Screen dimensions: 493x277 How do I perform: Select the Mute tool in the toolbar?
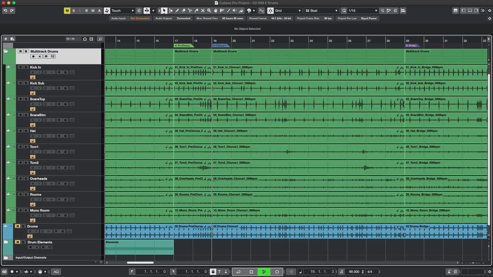[203, 10]
